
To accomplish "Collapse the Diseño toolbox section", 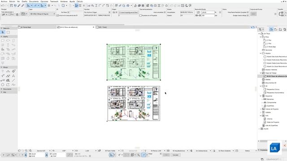I will (x=1, y=37).
